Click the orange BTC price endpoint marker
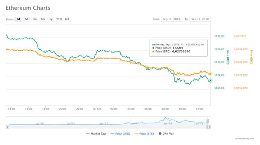The width and height of the screenshot is (260, 145). coord(210,74)
